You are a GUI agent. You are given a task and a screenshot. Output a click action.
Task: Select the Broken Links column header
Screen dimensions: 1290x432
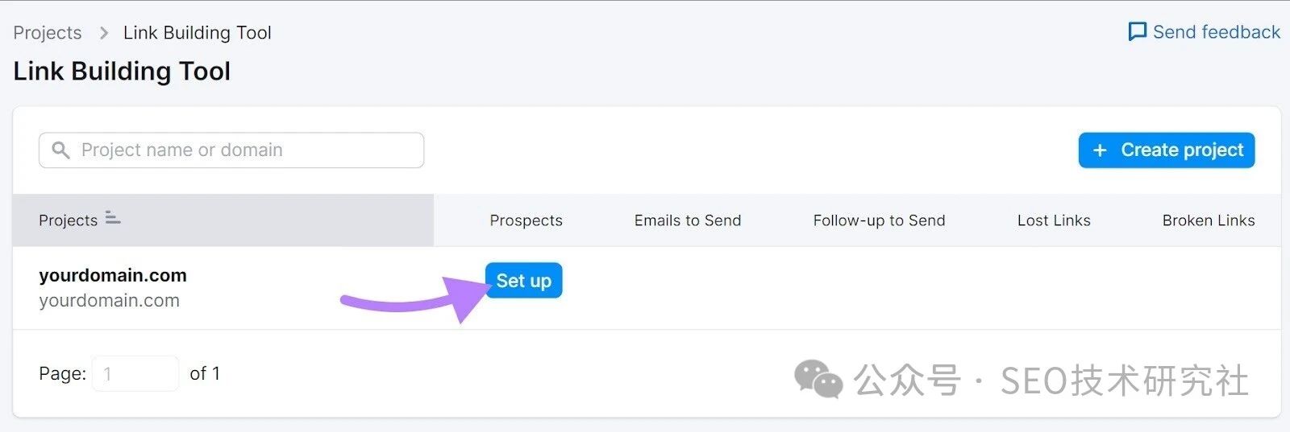point(1209,220)
